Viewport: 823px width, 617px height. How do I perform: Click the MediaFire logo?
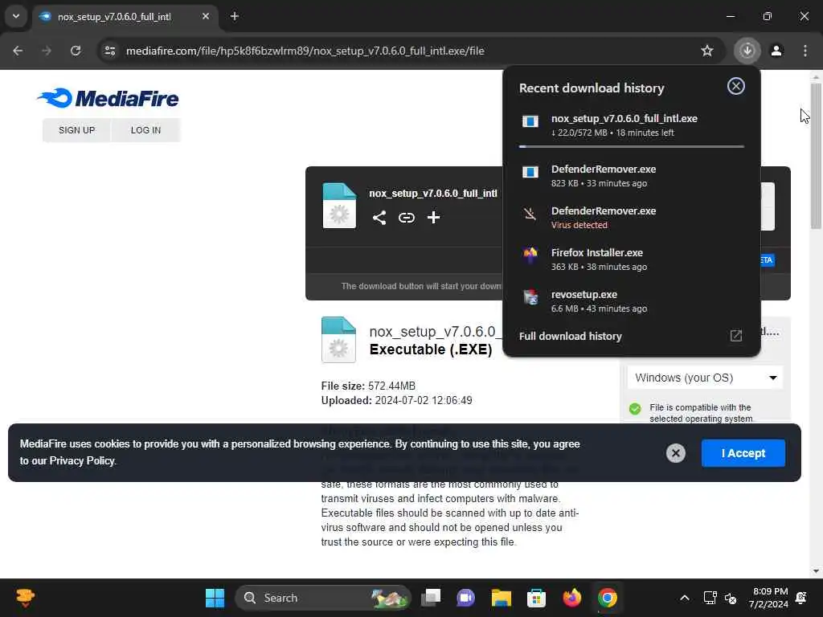(x=109, y=98)
